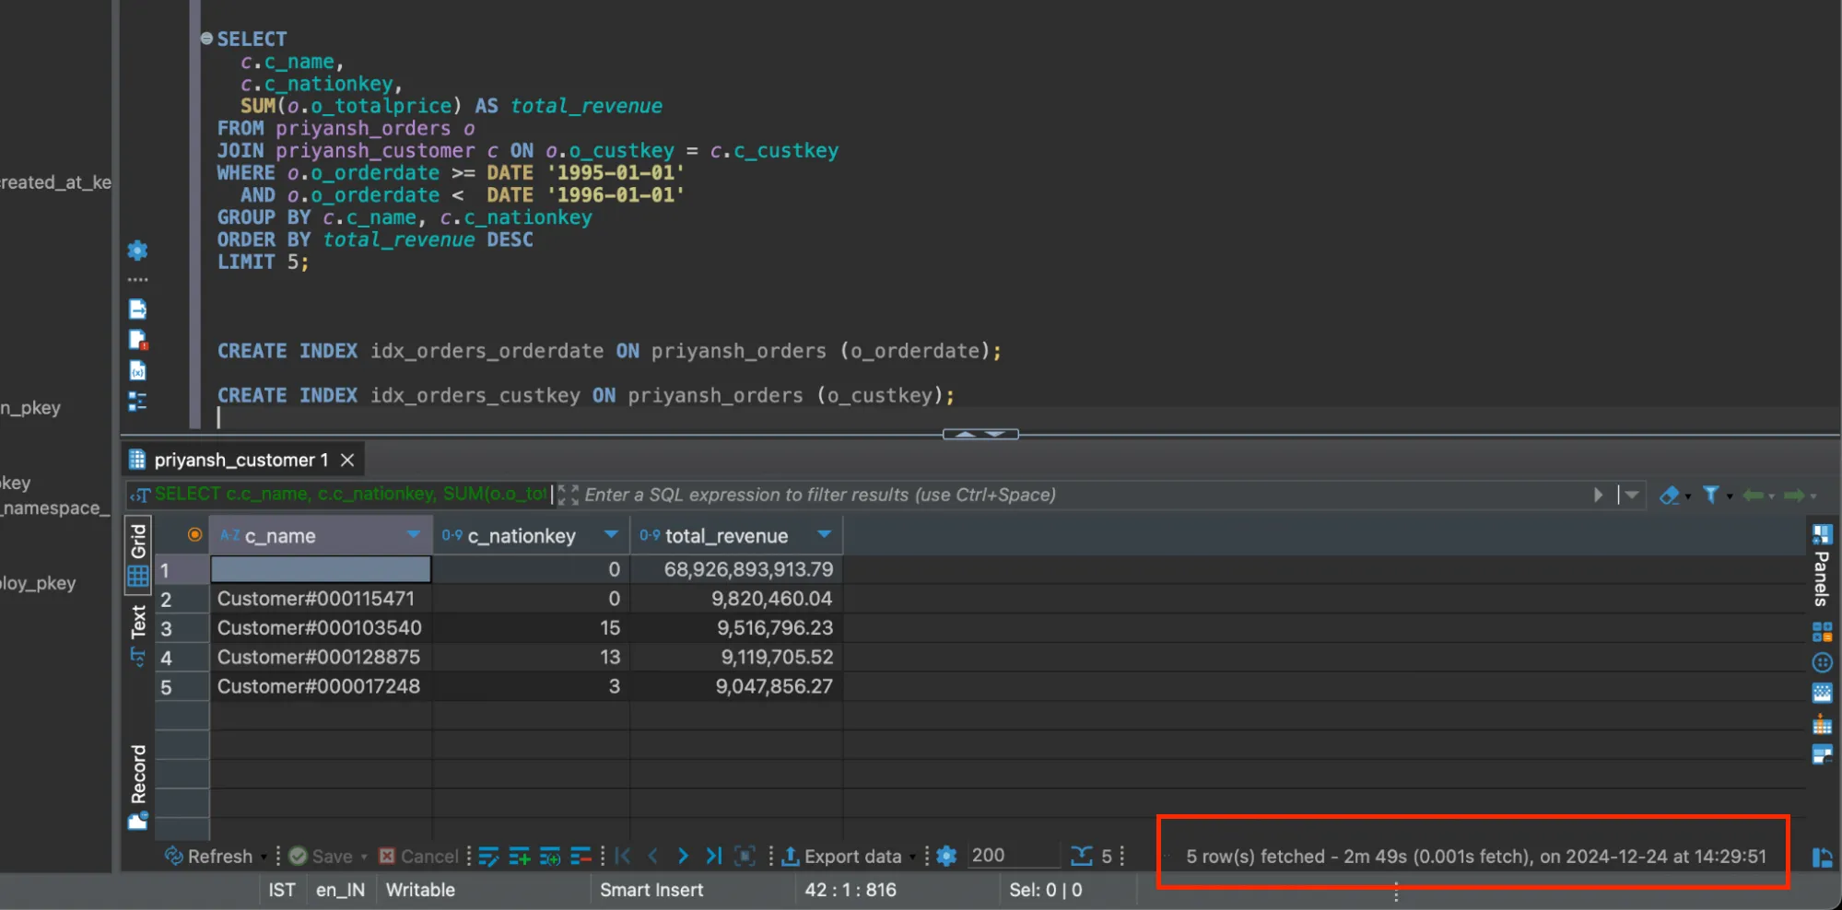The height and width of the screenshot is (910, 1842).
Task: Click the navigate back green arrow
Action: pos(1754,496)
